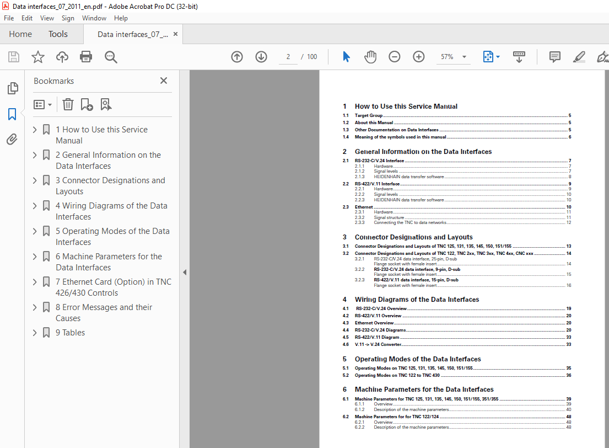
Task: Open the Add Comment tool
Action: (554, 56)
